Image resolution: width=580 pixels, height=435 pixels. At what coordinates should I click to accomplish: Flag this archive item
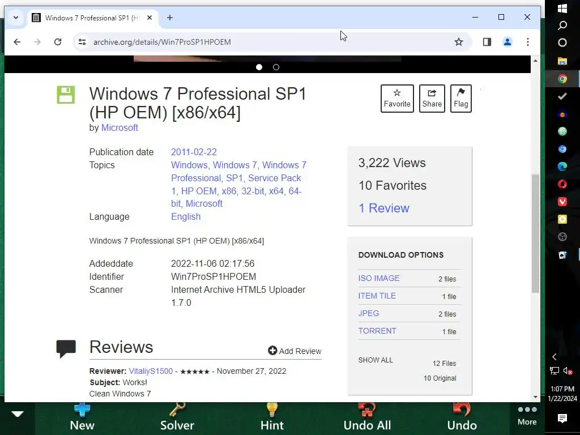pyautogui.click(x=460, y=99)
